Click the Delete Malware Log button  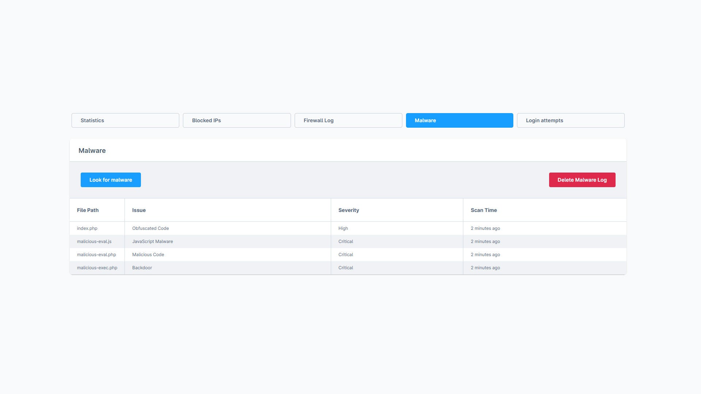point(582,180)
